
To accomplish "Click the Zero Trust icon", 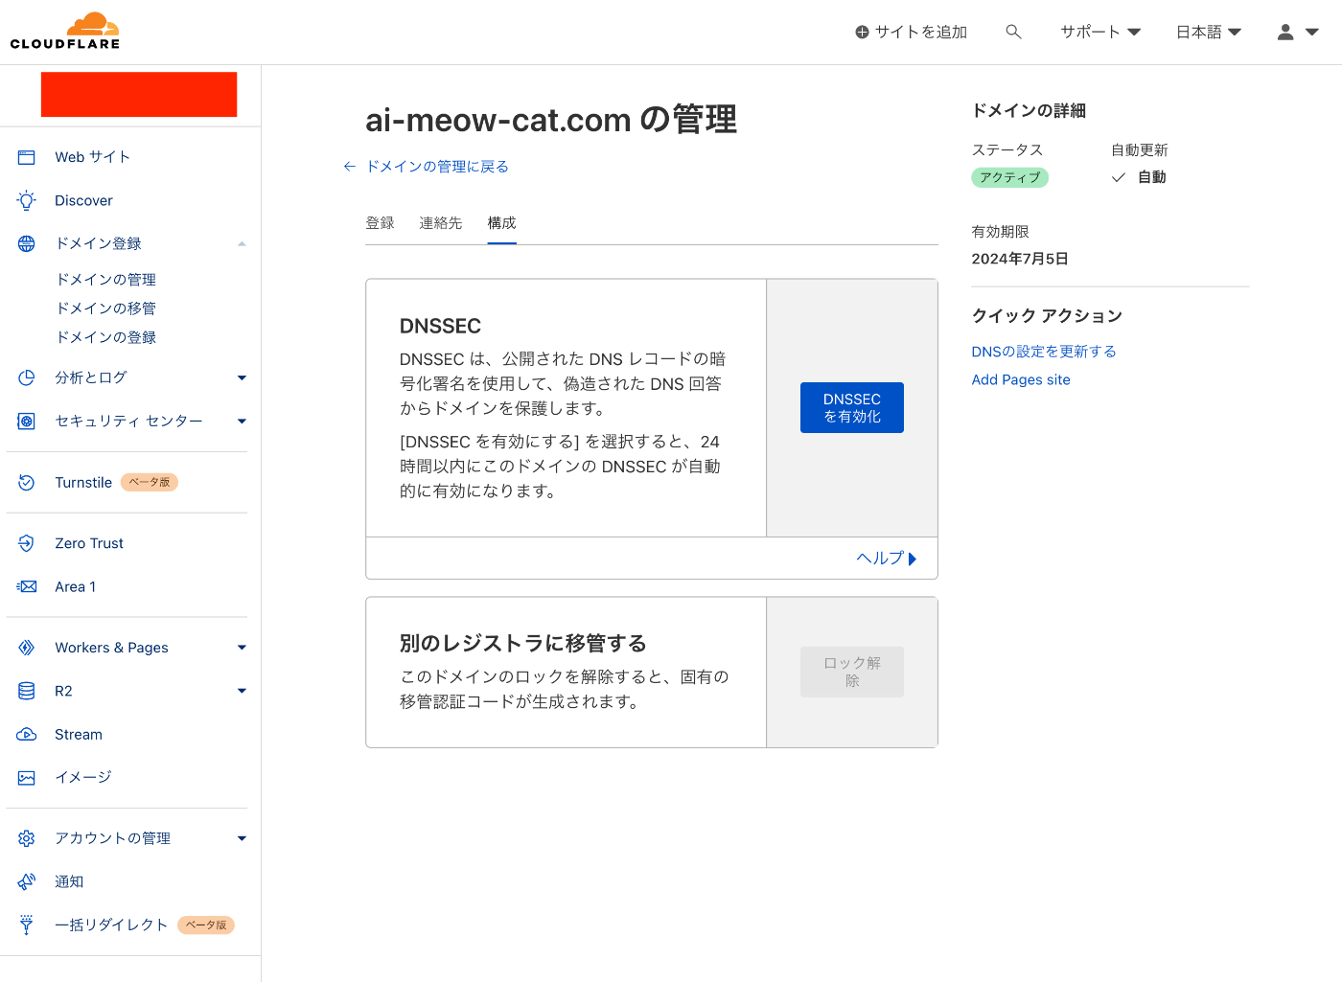I will (x=27, y=543).
